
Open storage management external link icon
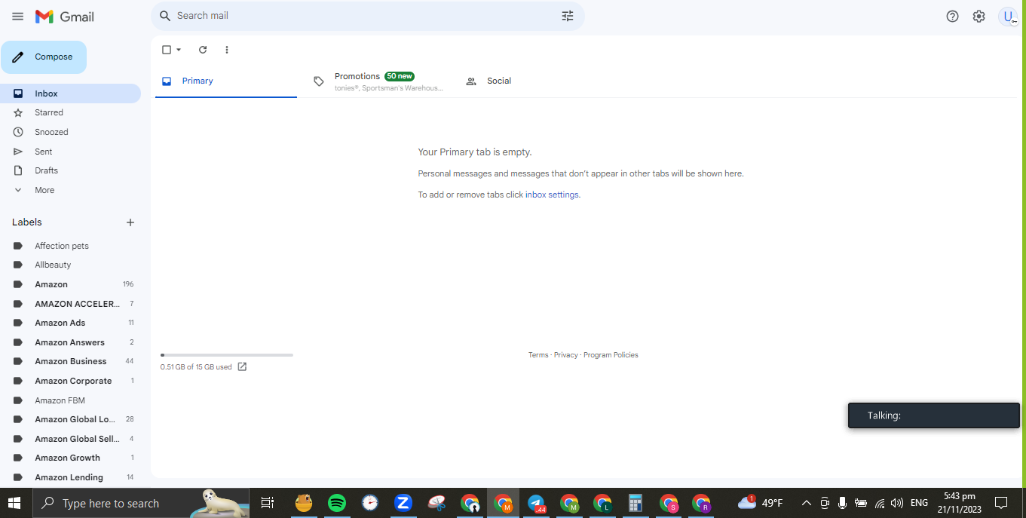(242, 367)
